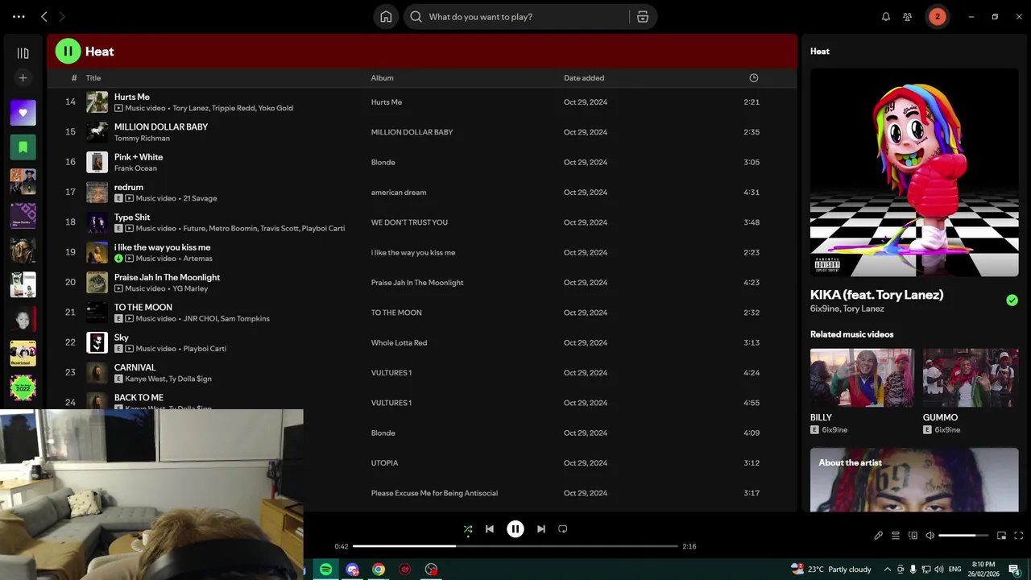The height and width of the screenshot is (580, 1031).
Task: Skip to the previous track
Action: 490,529
